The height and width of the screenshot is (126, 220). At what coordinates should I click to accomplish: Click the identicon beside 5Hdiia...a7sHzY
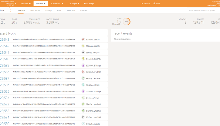(84, 98)
